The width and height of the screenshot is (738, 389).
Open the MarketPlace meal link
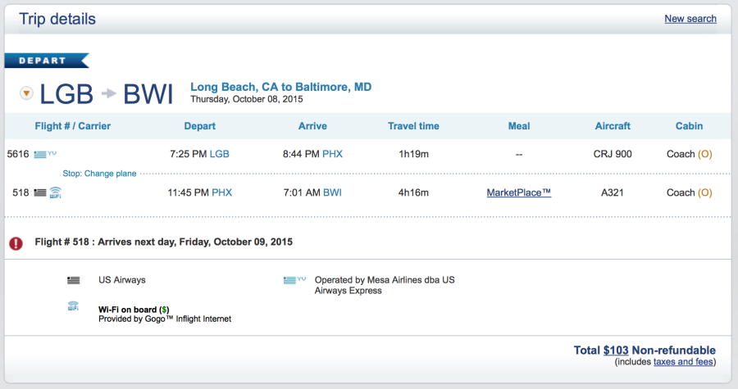[x=518, y=192]
